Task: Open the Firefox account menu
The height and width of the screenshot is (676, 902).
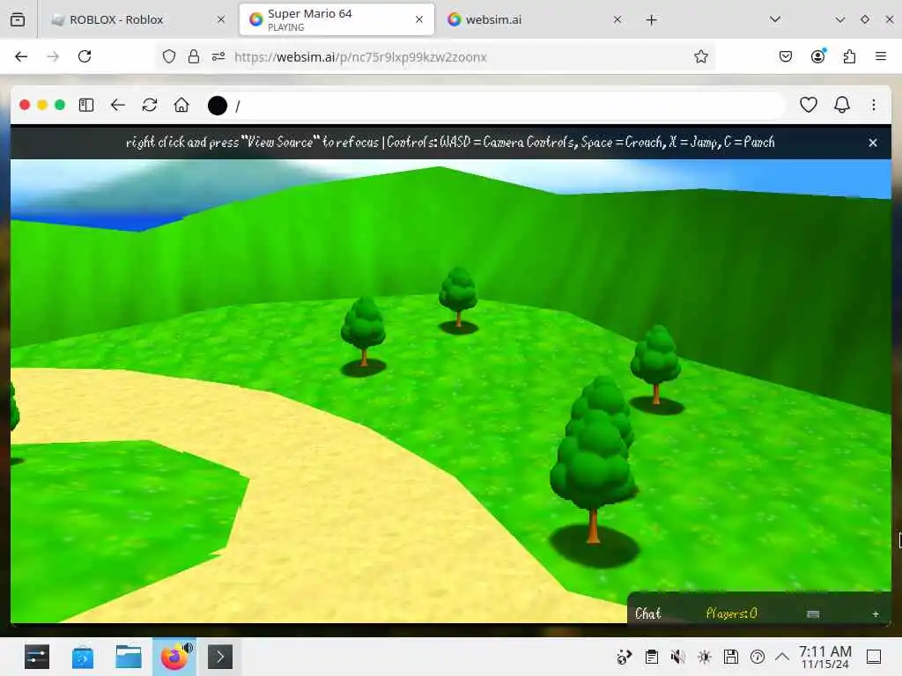Action: point(818,56)
